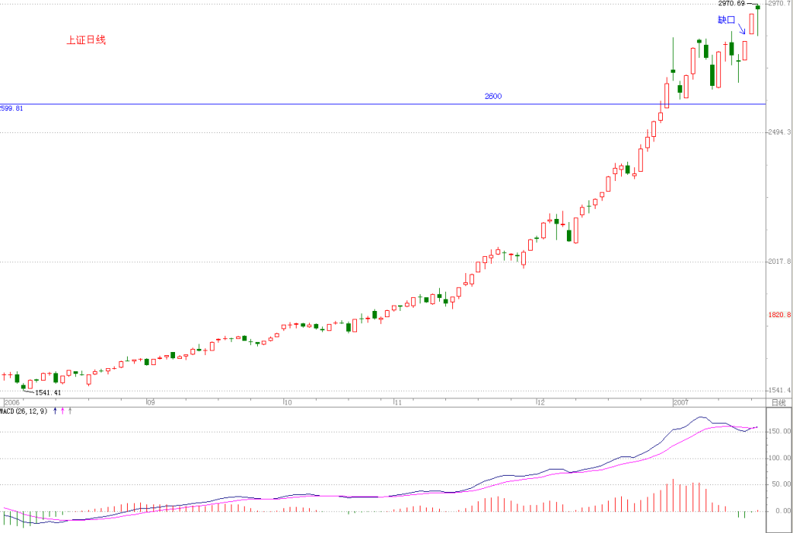
Task: Click the 2006 date marker on timeline
Action: 12,403
